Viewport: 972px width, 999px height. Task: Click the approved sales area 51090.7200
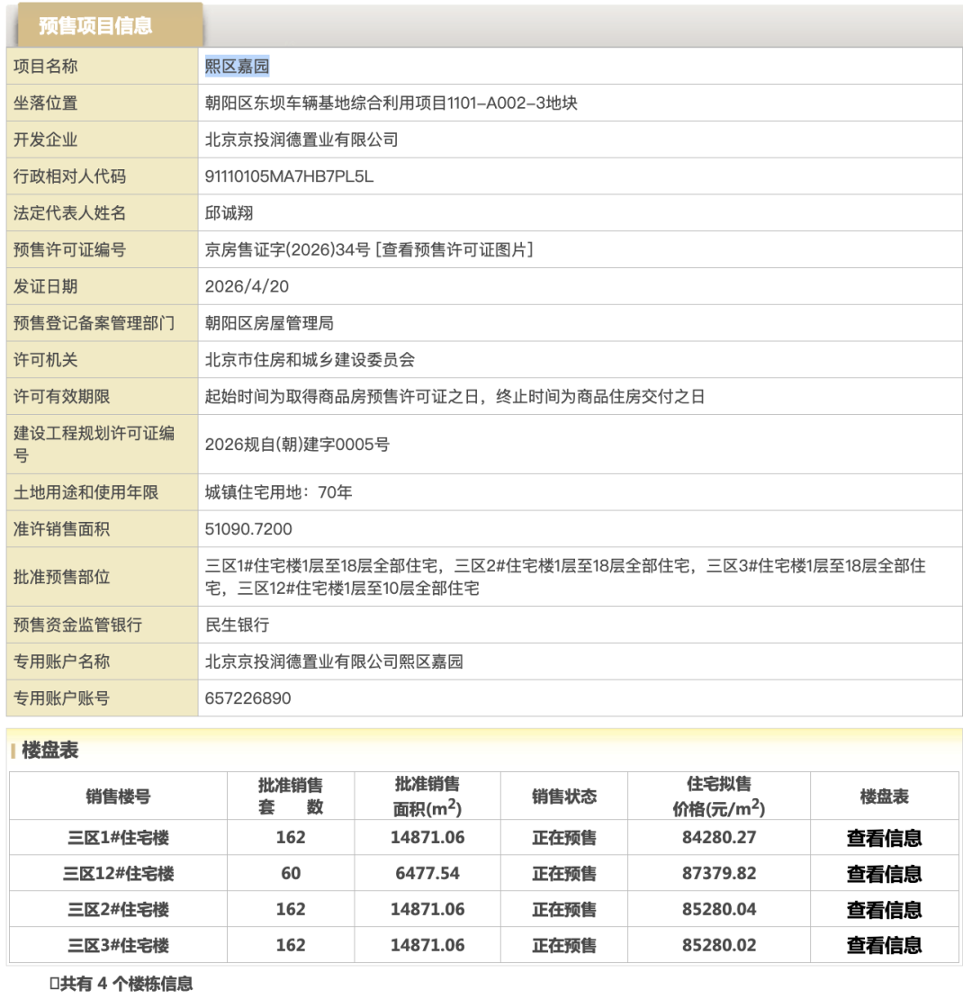click(x=248, y=528)
